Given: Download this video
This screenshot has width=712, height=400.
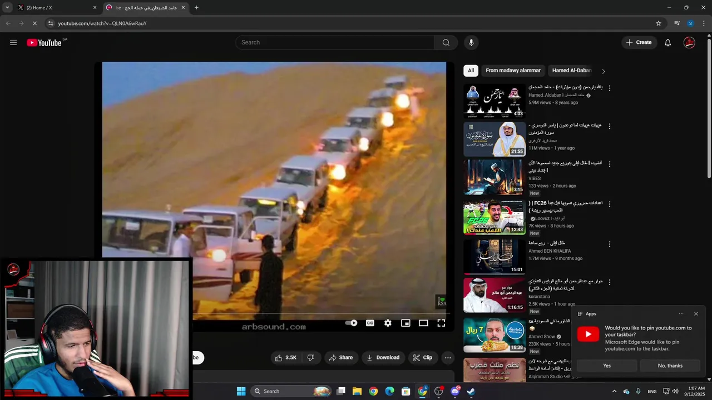Looking at the screenshot, I should click(x=383, y=358).
